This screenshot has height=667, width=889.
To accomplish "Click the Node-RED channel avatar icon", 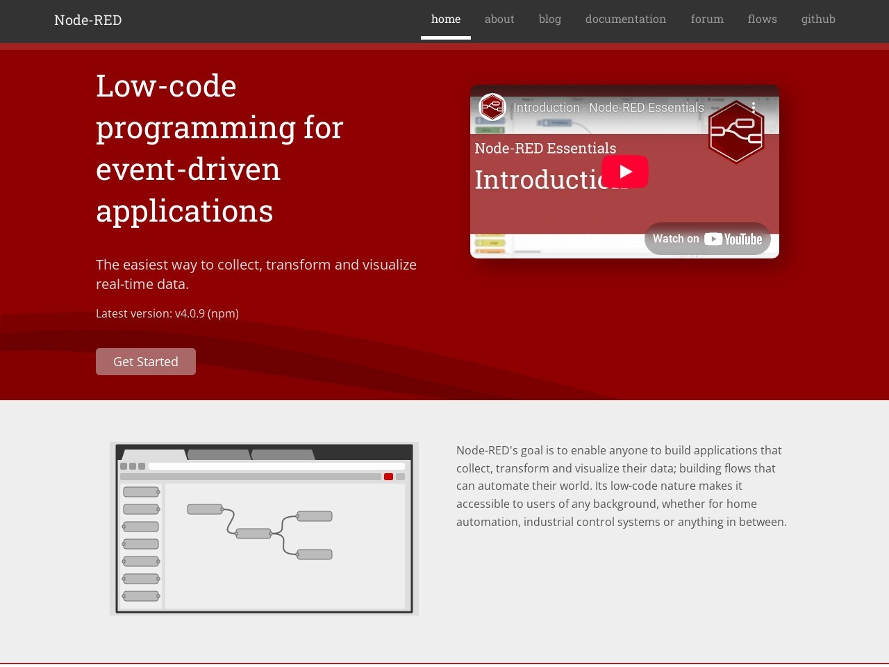I will point(492,107).
